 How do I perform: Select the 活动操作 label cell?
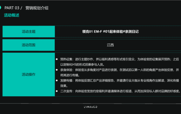click(29, 74)
